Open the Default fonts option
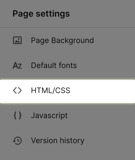 (x=67, y=65)
